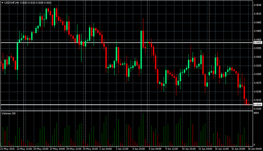Click the 29 May 20:00 time label
This screenshot has width=263, height=151.
click(90, 149)
